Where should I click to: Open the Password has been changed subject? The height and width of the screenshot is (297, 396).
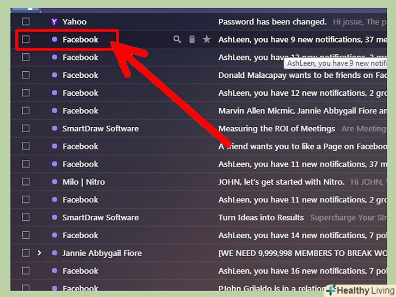point(273,22)
